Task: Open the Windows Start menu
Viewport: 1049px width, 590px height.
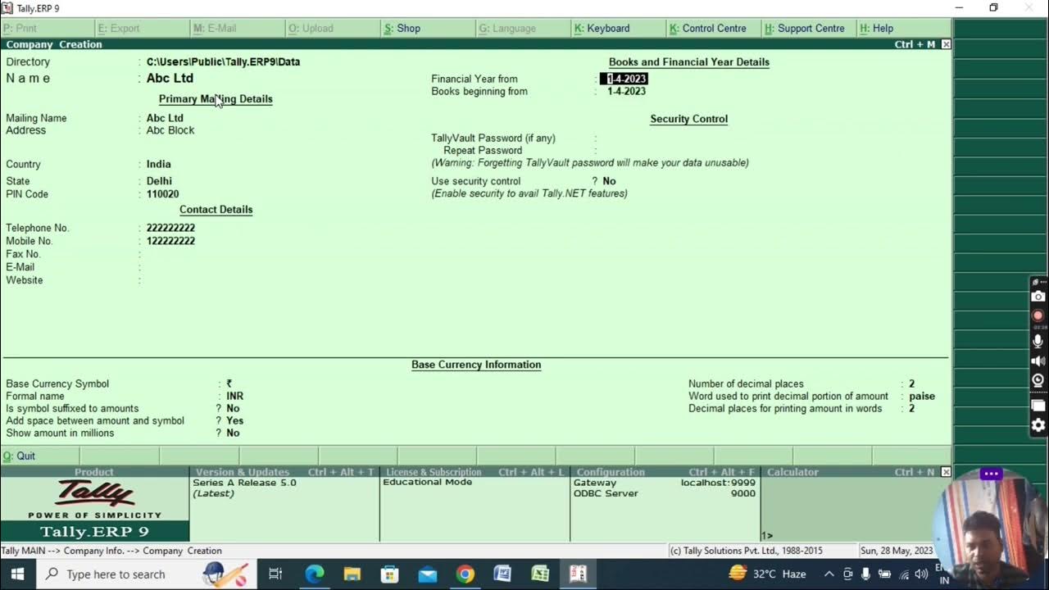Action: pyautogui.click(x=17, y=574)
